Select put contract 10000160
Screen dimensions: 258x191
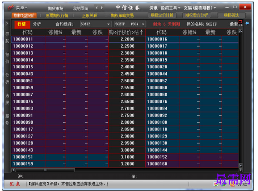click(157, 164)
